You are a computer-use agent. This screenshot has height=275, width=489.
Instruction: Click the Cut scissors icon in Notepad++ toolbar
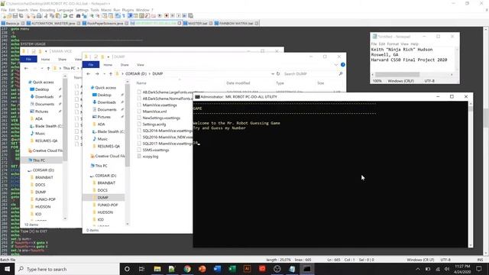[46, 15]
